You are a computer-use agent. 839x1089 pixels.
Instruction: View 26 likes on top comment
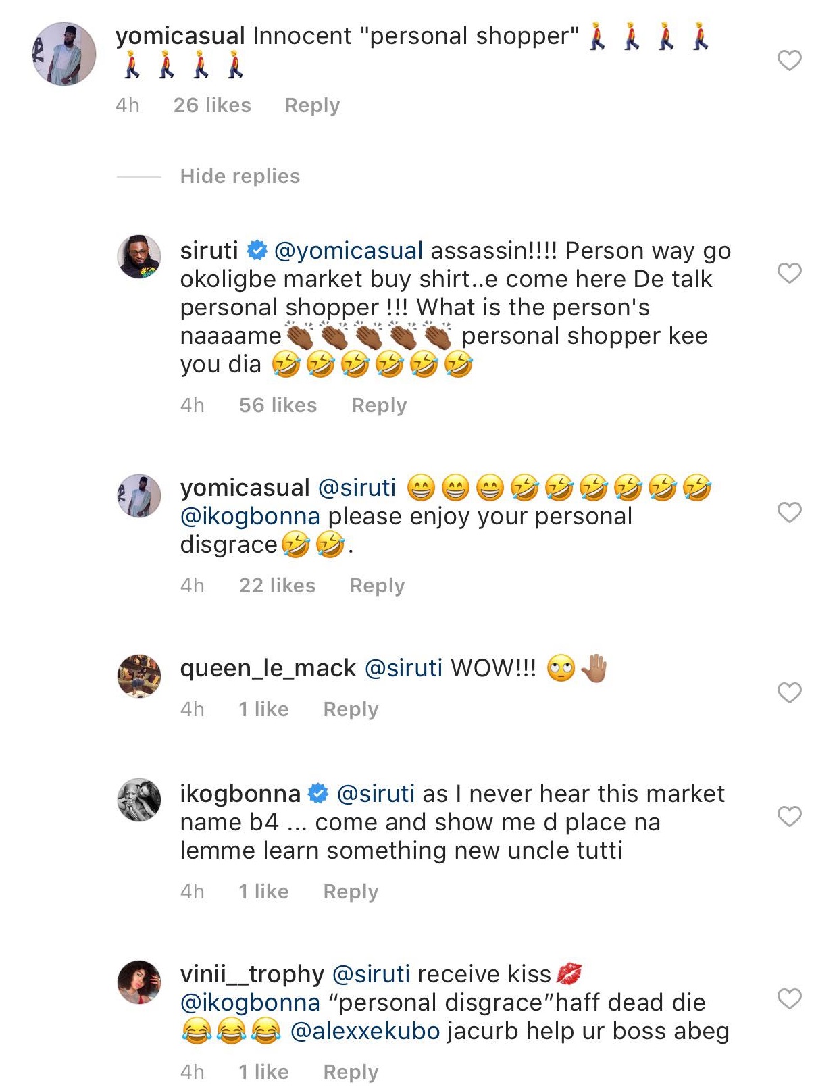(212, 105)
